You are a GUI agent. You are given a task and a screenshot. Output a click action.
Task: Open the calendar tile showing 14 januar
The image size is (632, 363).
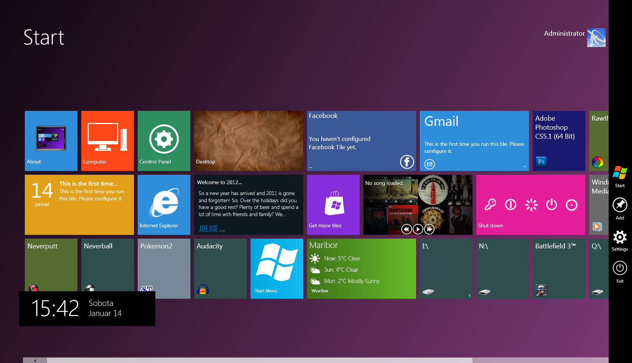click(x=79, y=205)
